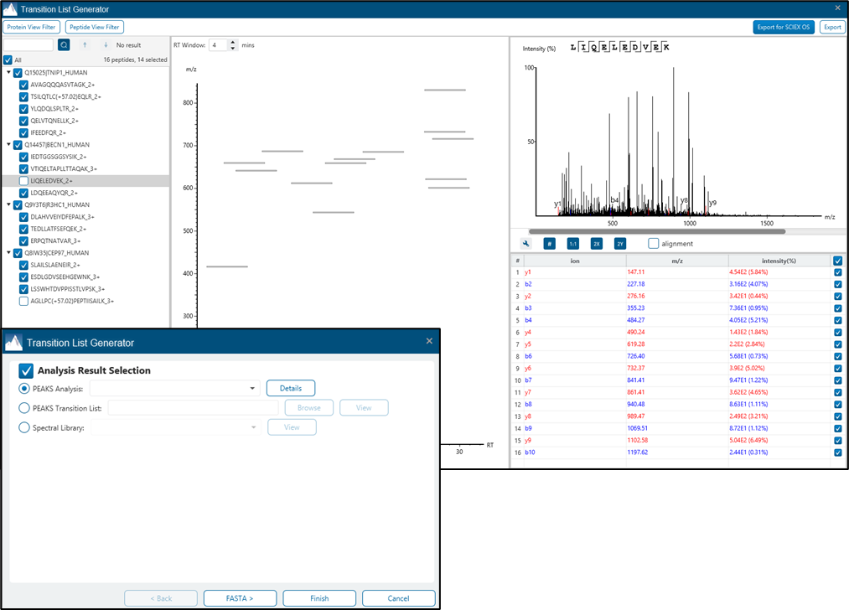Image resolution: width=849 pixels, height=610 pixels.
Task: Click the peptide search magnifier icon
Action: [64, 45]
